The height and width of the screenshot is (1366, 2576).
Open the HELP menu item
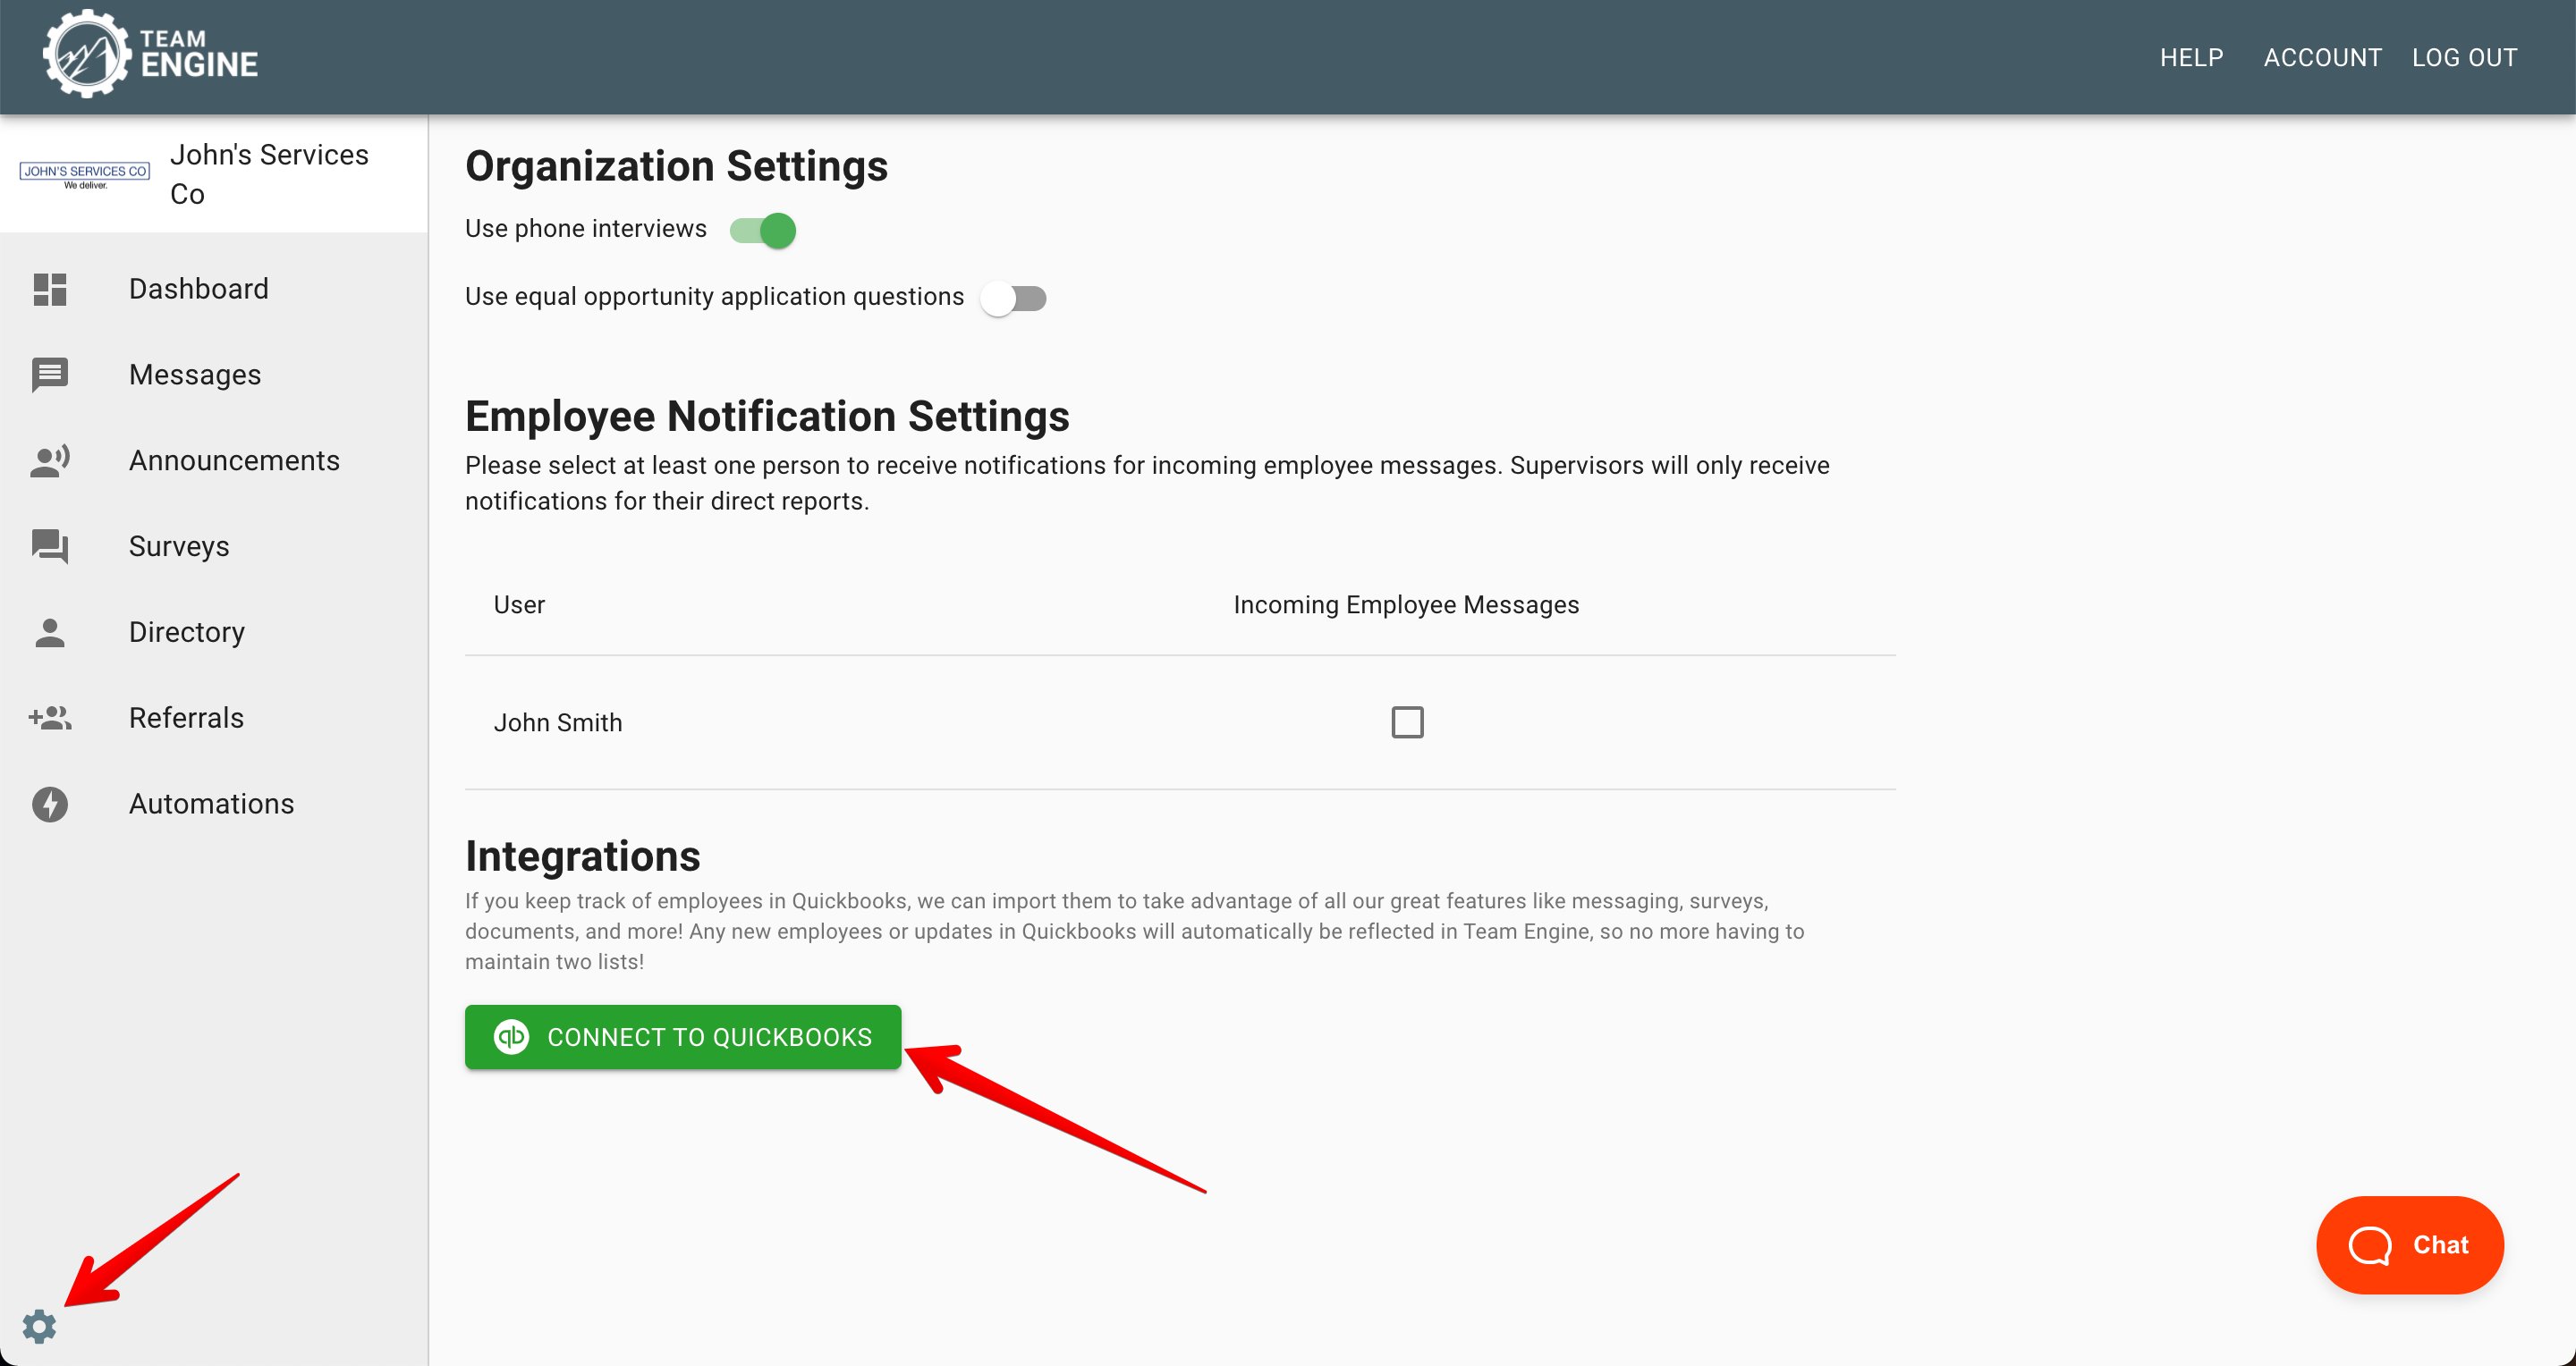click(2191, 58)
